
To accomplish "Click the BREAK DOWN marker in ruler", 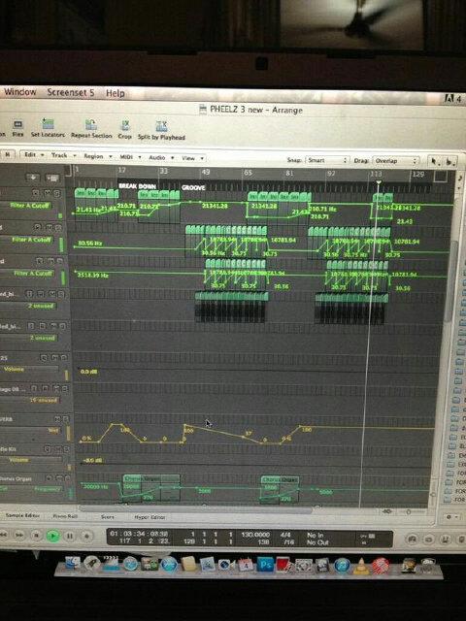I will click(x=138, y=185).
